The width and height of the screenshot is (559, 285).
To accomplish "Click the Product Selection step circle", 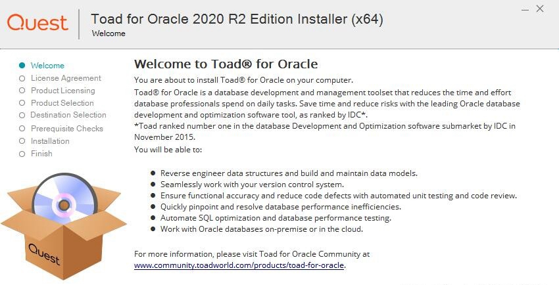I will 22,103.
